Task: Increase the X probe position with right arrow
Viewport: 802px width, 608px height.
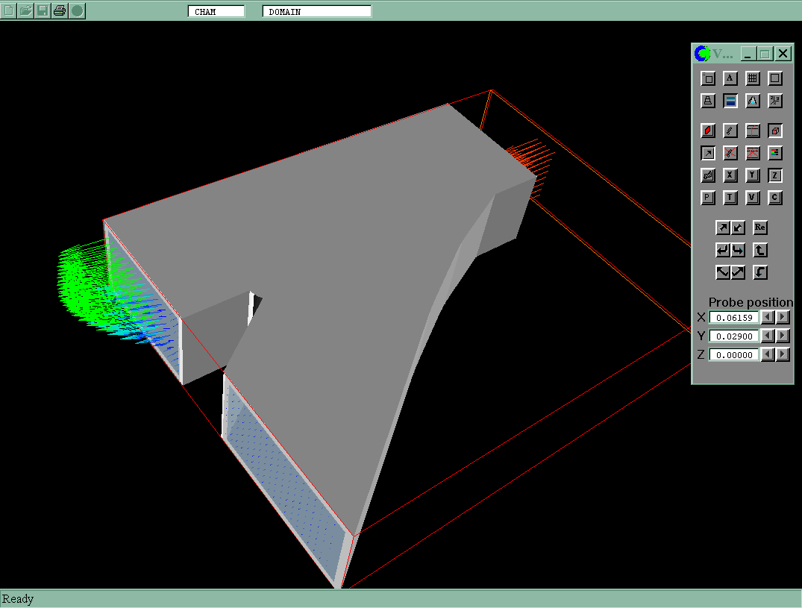Action: tap(782, 317)
